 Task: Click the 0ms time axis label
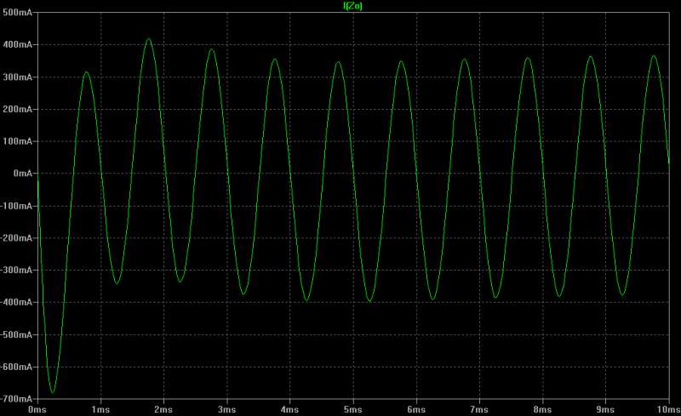[37, 409]
